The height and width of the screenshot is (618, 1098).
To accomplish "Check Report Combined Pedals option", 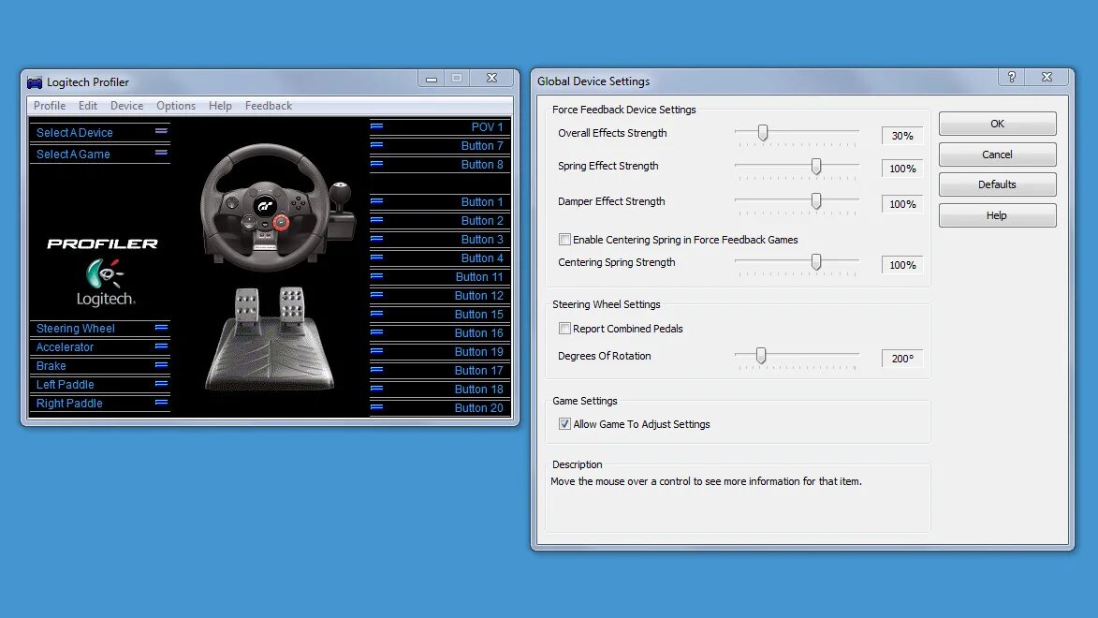I will (564, 329).
